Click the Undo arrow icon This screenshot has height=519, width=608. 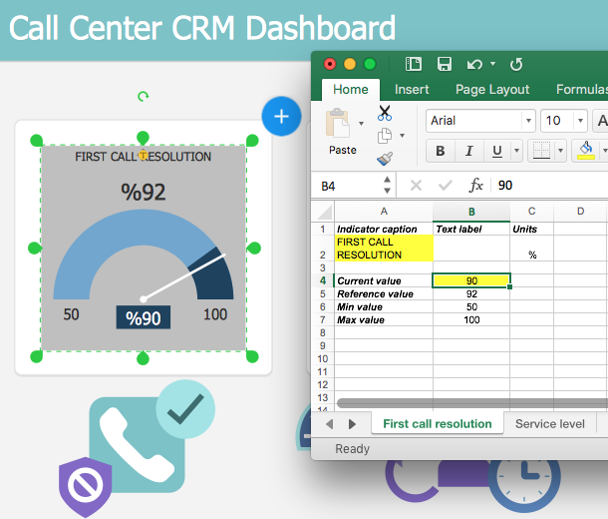click(474, 64)
